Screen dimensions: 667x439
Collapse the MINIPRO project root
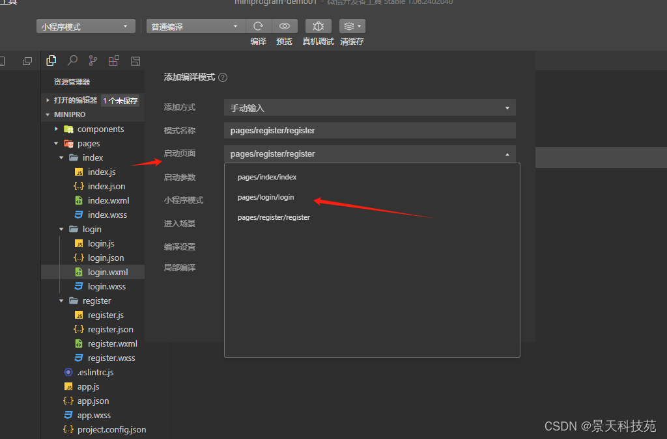tap(48, 114)
